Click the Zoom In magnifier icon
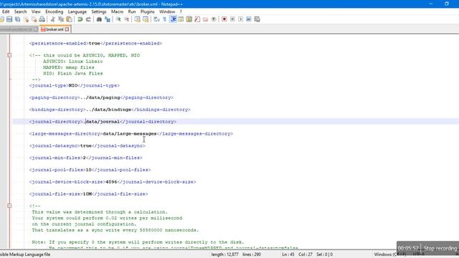Viewport: 459px width, 258px height. coord(118,19)
